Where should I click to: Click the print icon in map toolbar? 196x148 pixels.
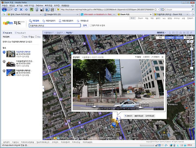pyautogui.click(x=180, y=33)
